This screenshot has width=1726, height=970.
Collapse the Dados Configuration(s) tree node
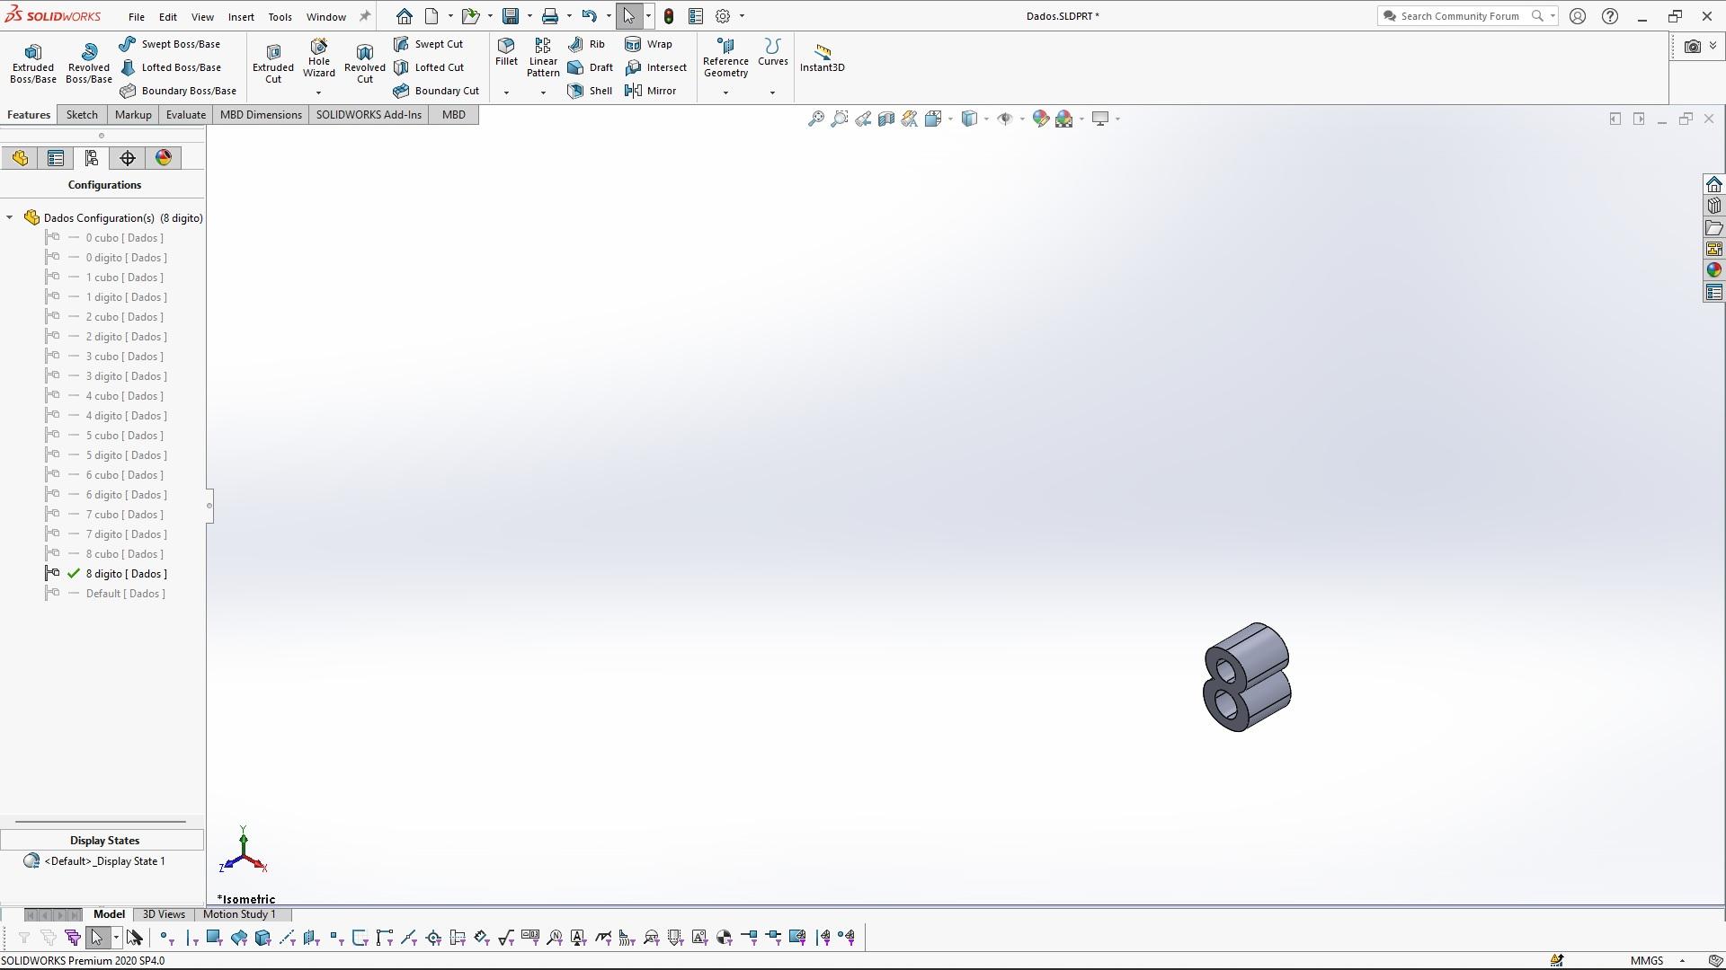10,217
